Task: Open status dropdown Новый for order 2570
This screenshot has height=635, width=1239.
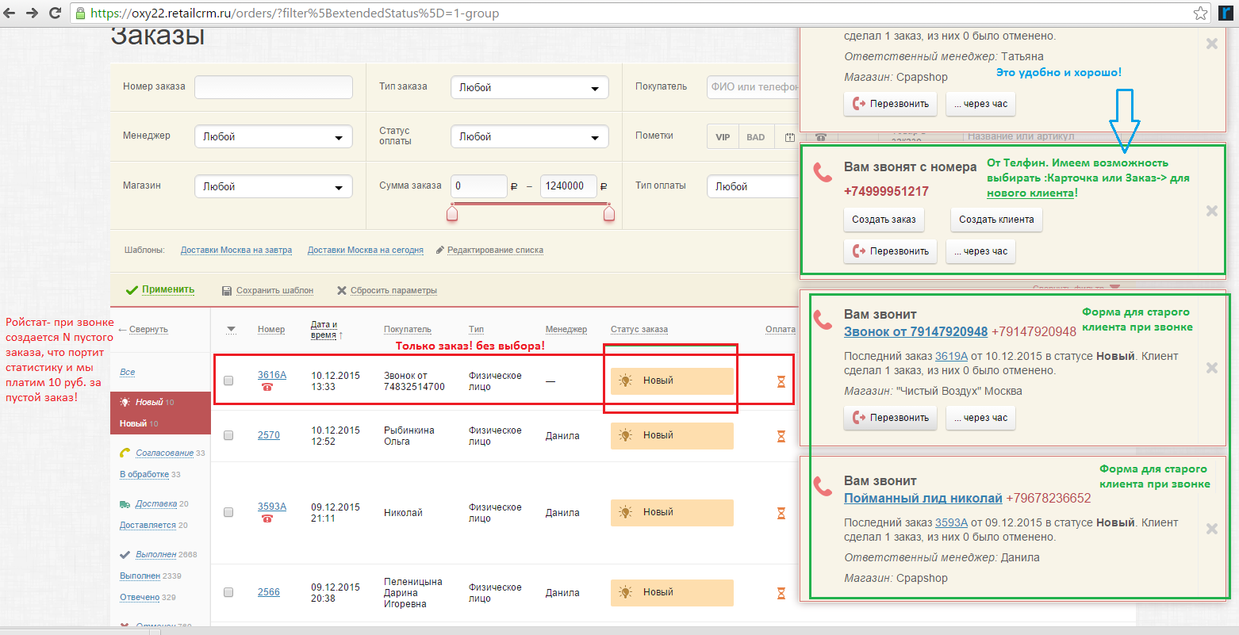Action: point(672,435)
